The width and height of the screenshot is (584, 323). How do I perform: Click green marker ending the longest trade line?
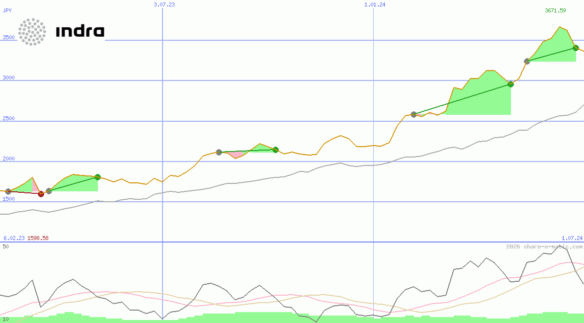(x=510, y=84)
